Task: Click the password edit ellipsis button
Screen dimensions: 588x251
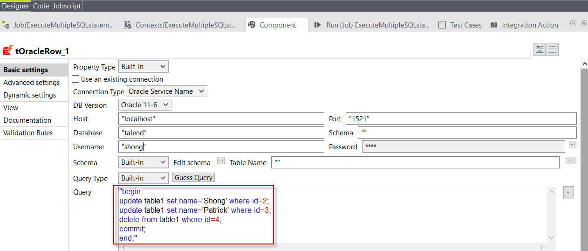Action: click(x=573, y=145)
